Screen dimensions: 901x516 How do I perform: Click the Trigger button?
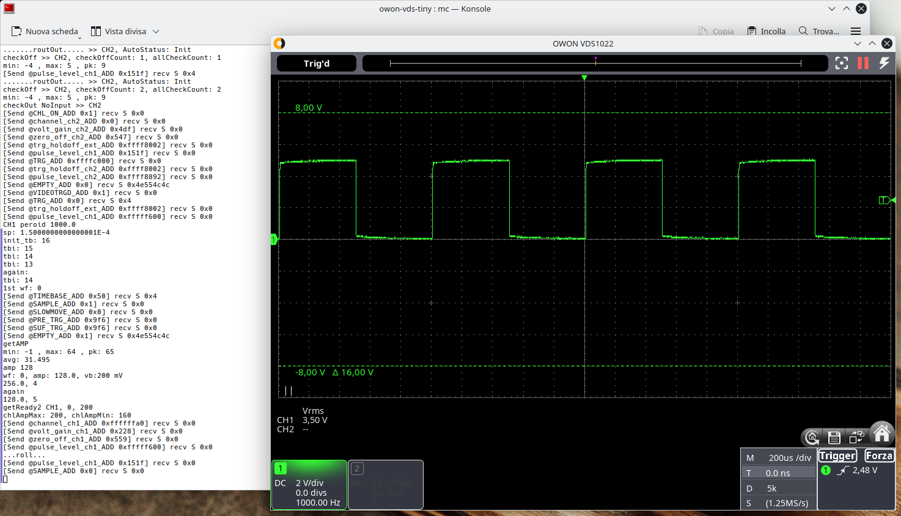[x=837, y=455]
